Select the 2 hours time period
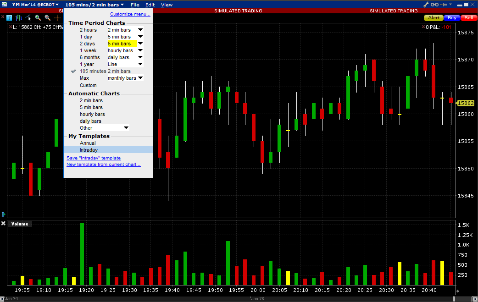 coord(88,30)
